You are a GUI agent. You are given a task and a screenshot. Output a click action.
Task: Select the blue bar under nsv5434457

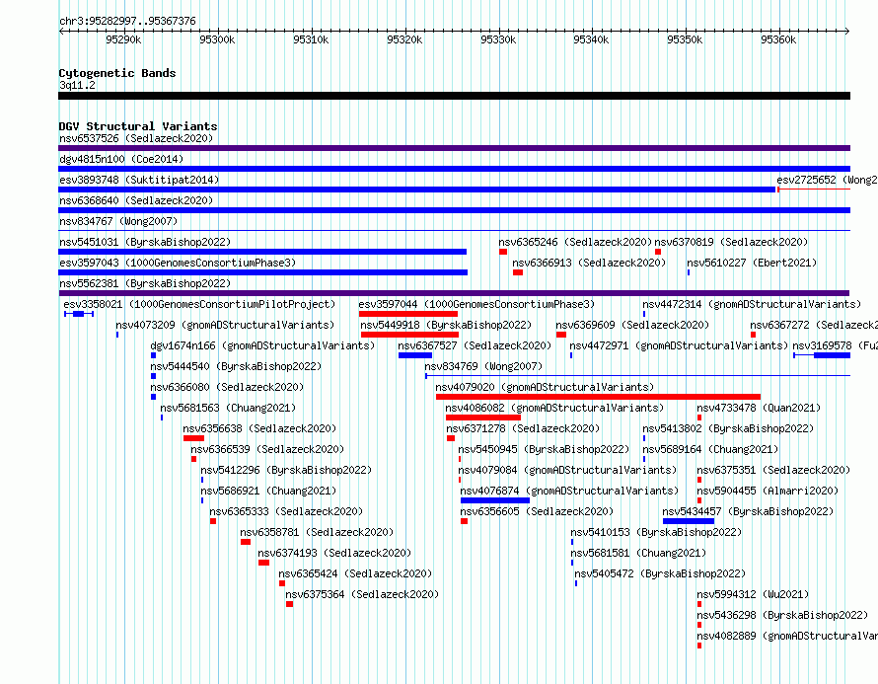(x=689, y=521)
